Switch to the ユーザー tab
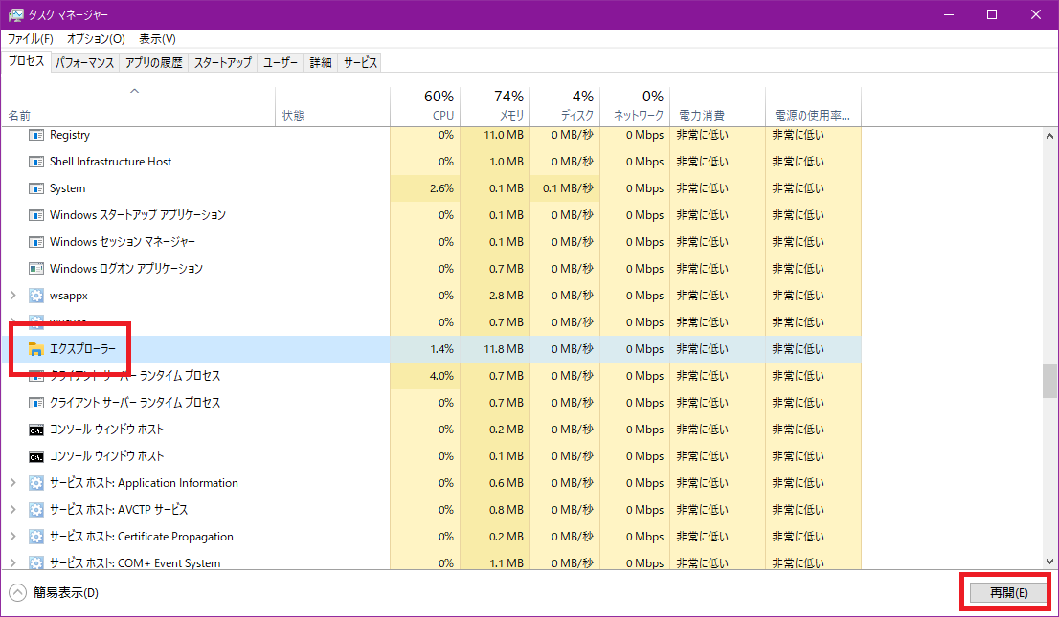The image size is (1059, 617). pyautogui.click(x=281, y=63)
